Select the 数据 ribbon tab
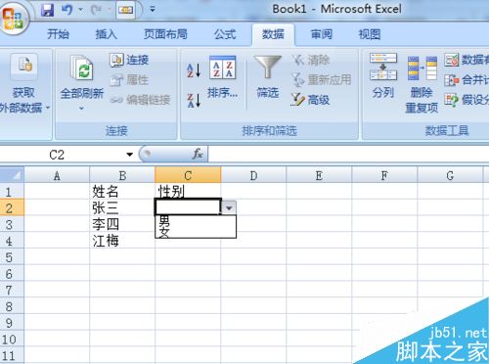Screen dimensions: 489x364 coord(273,34)
